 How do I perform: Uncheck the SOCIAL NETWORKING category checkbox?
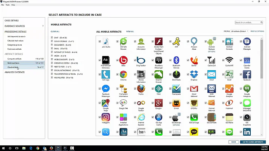pyautogui.click(x=52, y=70)
